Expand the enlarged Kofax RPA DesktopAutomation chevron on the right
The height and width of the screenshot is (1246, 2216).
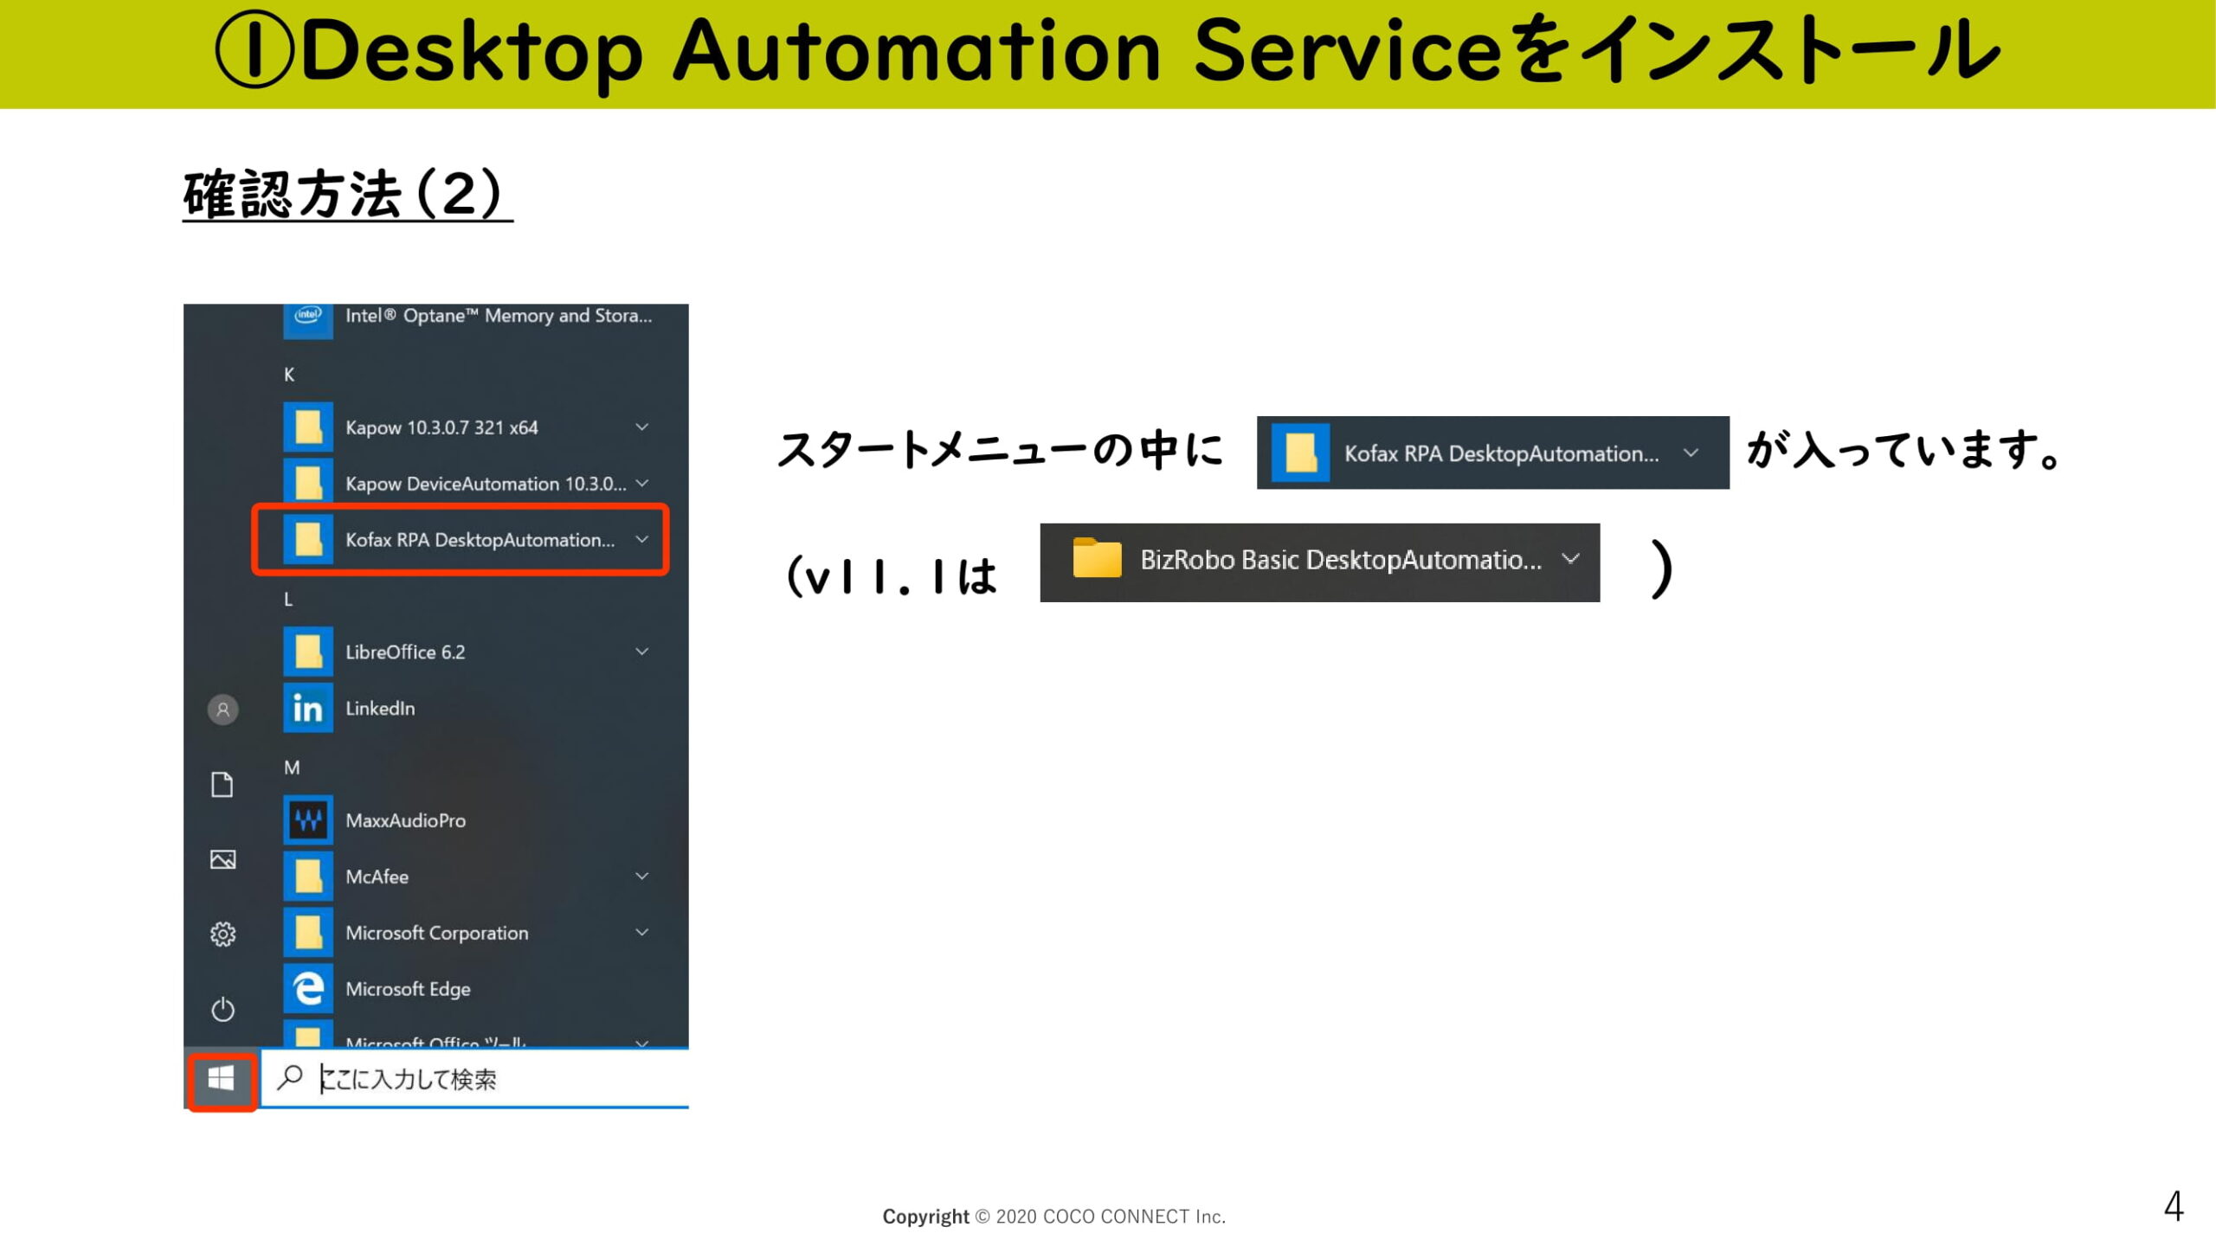click(x=1691, y=453)
